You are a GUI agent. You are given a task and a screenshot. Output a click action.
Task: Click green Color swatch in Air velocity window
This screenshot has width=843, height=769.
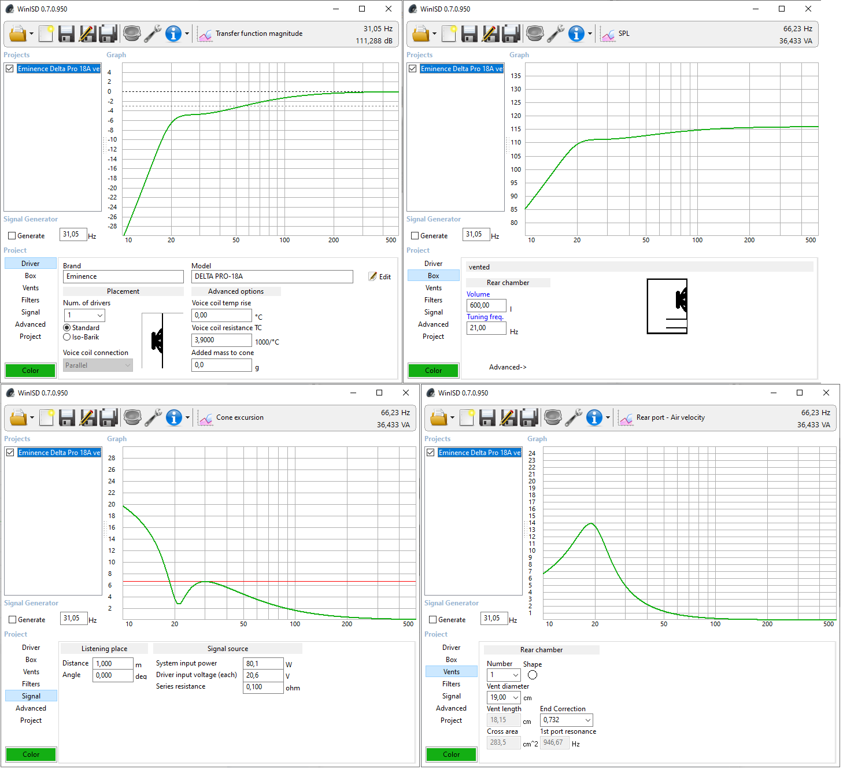452,754
